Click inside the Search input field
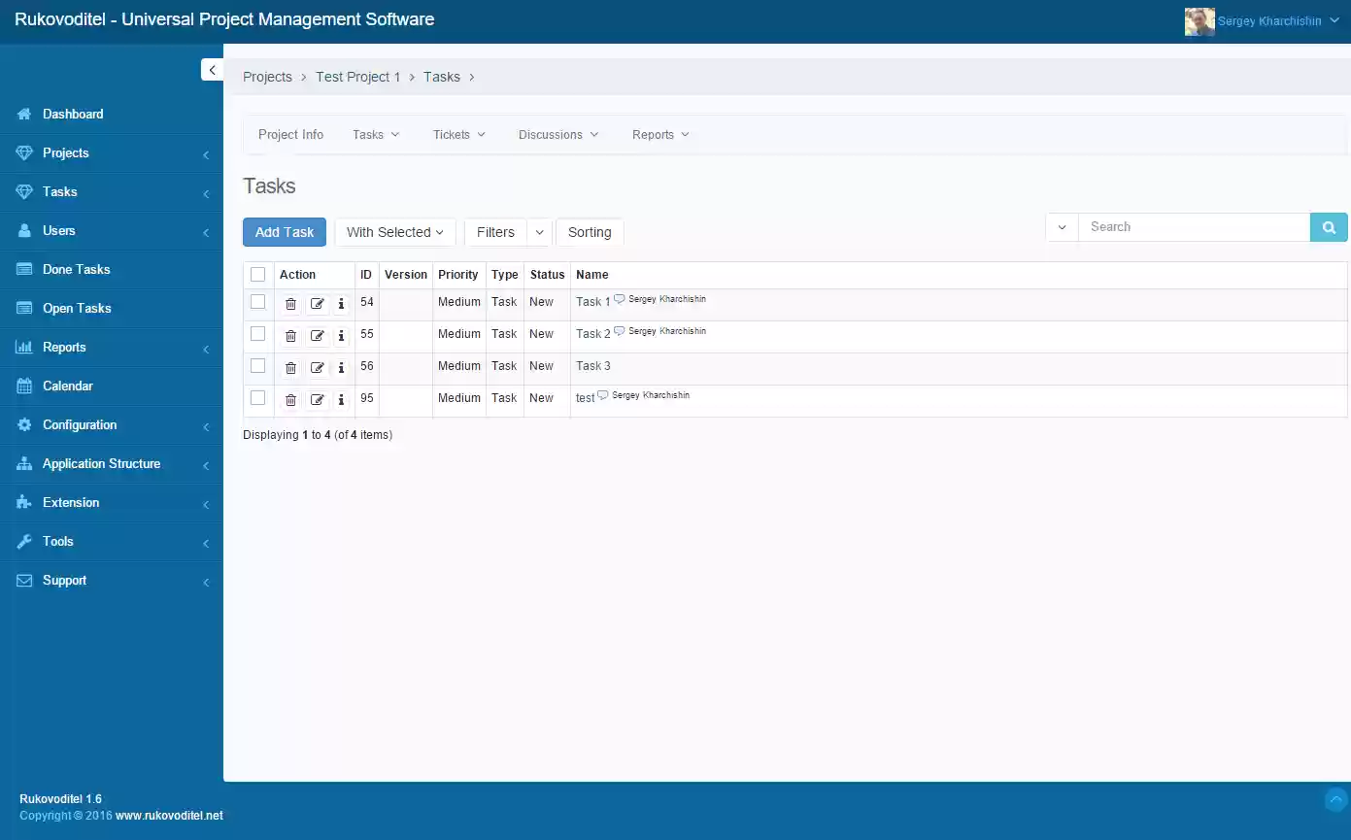This screenshot has height=840, width=1351. click(1195, 226)
